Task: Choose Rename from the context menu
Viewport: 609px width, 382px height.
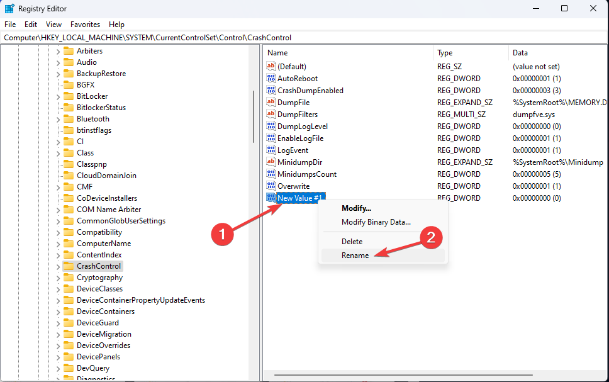Action: (383, 256)
